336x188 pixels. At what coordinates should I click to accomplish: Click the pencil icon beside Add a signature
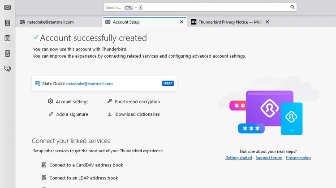tap(51, 114)
